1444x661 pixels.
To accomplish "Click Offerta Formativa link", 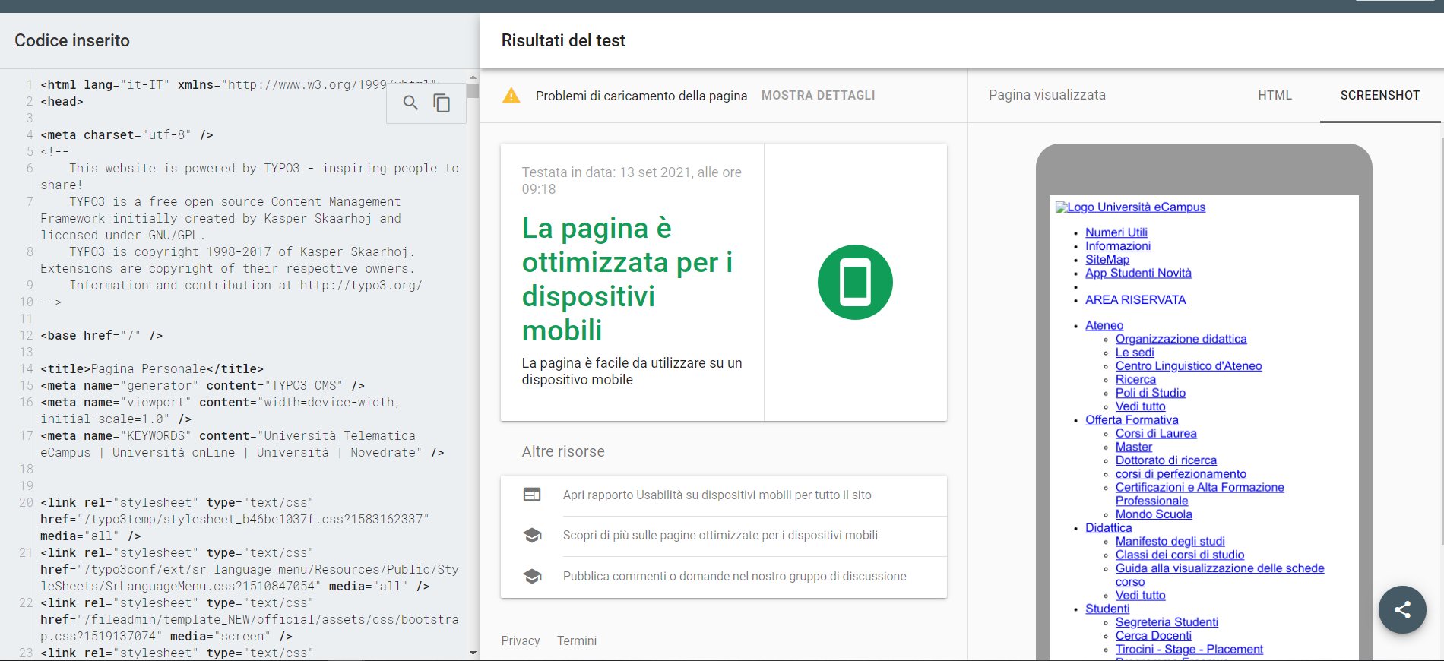I will 1132,420.
